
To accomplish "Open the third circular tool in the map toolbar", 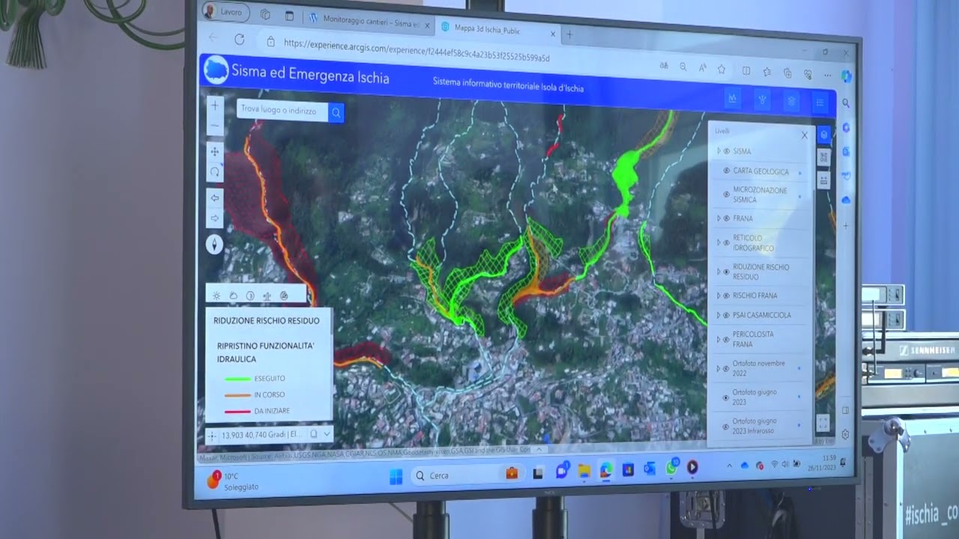I will [250, 296].
